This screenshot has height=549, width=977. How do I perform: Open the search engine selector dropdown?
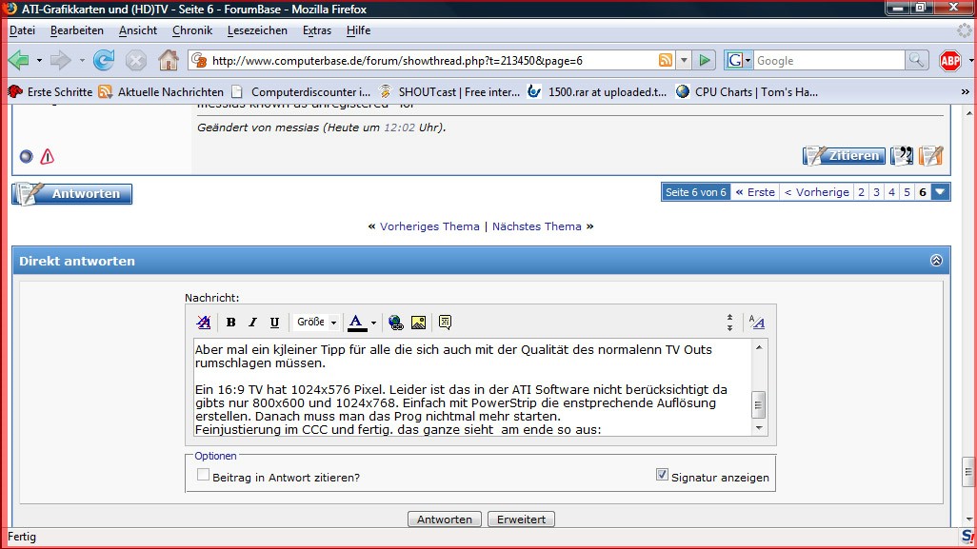(739, 60)
